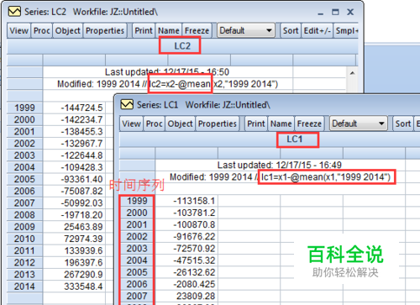Click Properties button in LC2 window
This screenshot has width=420, height=305.
tap(105, 30)
